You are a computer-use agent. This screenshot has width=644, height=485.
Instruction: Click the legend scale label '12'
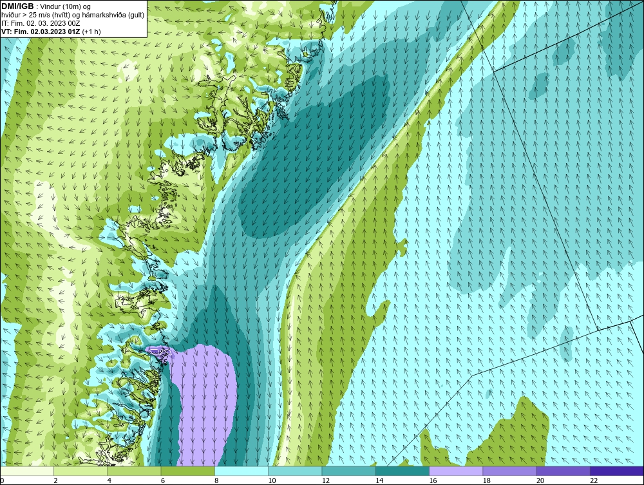tap(326, 481)
